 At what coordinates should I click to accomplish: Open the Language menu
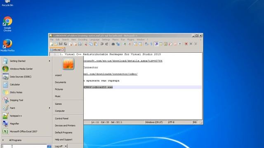(x=94, y=39)
